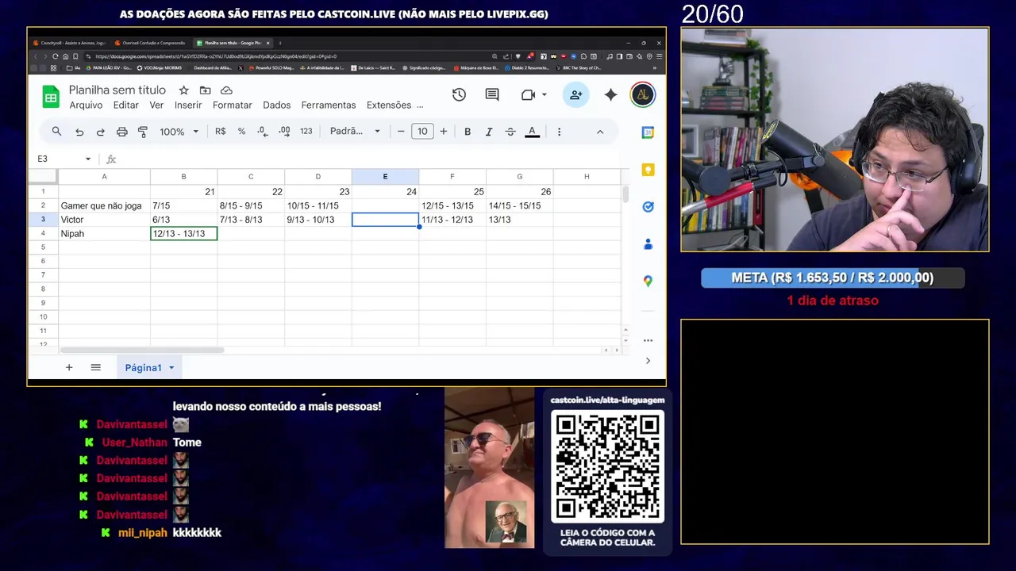Open the Formatar menu

232,105
